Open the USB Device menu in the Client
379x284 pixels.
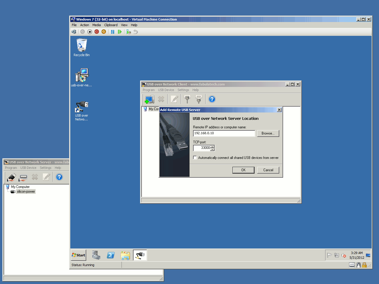tap(166, 90)
